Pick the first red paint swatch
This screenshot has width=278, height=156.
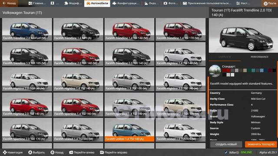[x=224, y=70]
